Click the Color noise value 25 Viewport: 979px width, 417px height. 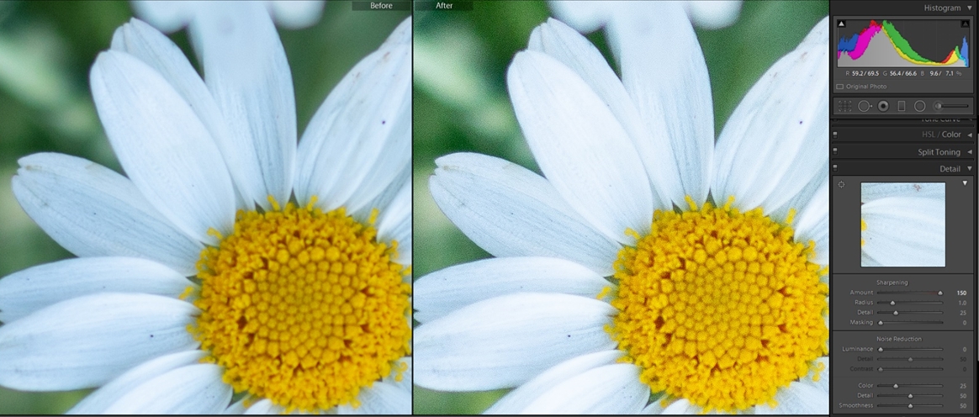coord(963,386)
